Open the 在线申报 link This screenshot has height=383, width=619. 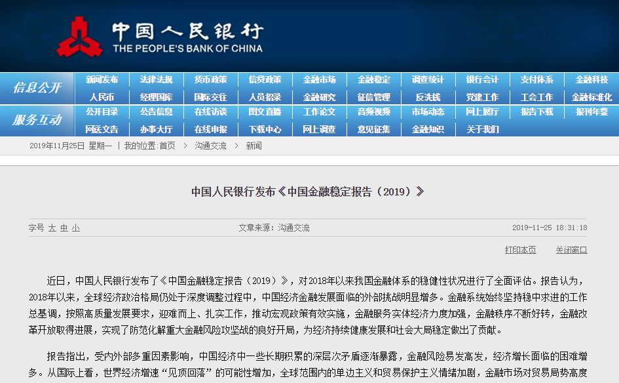211,129
